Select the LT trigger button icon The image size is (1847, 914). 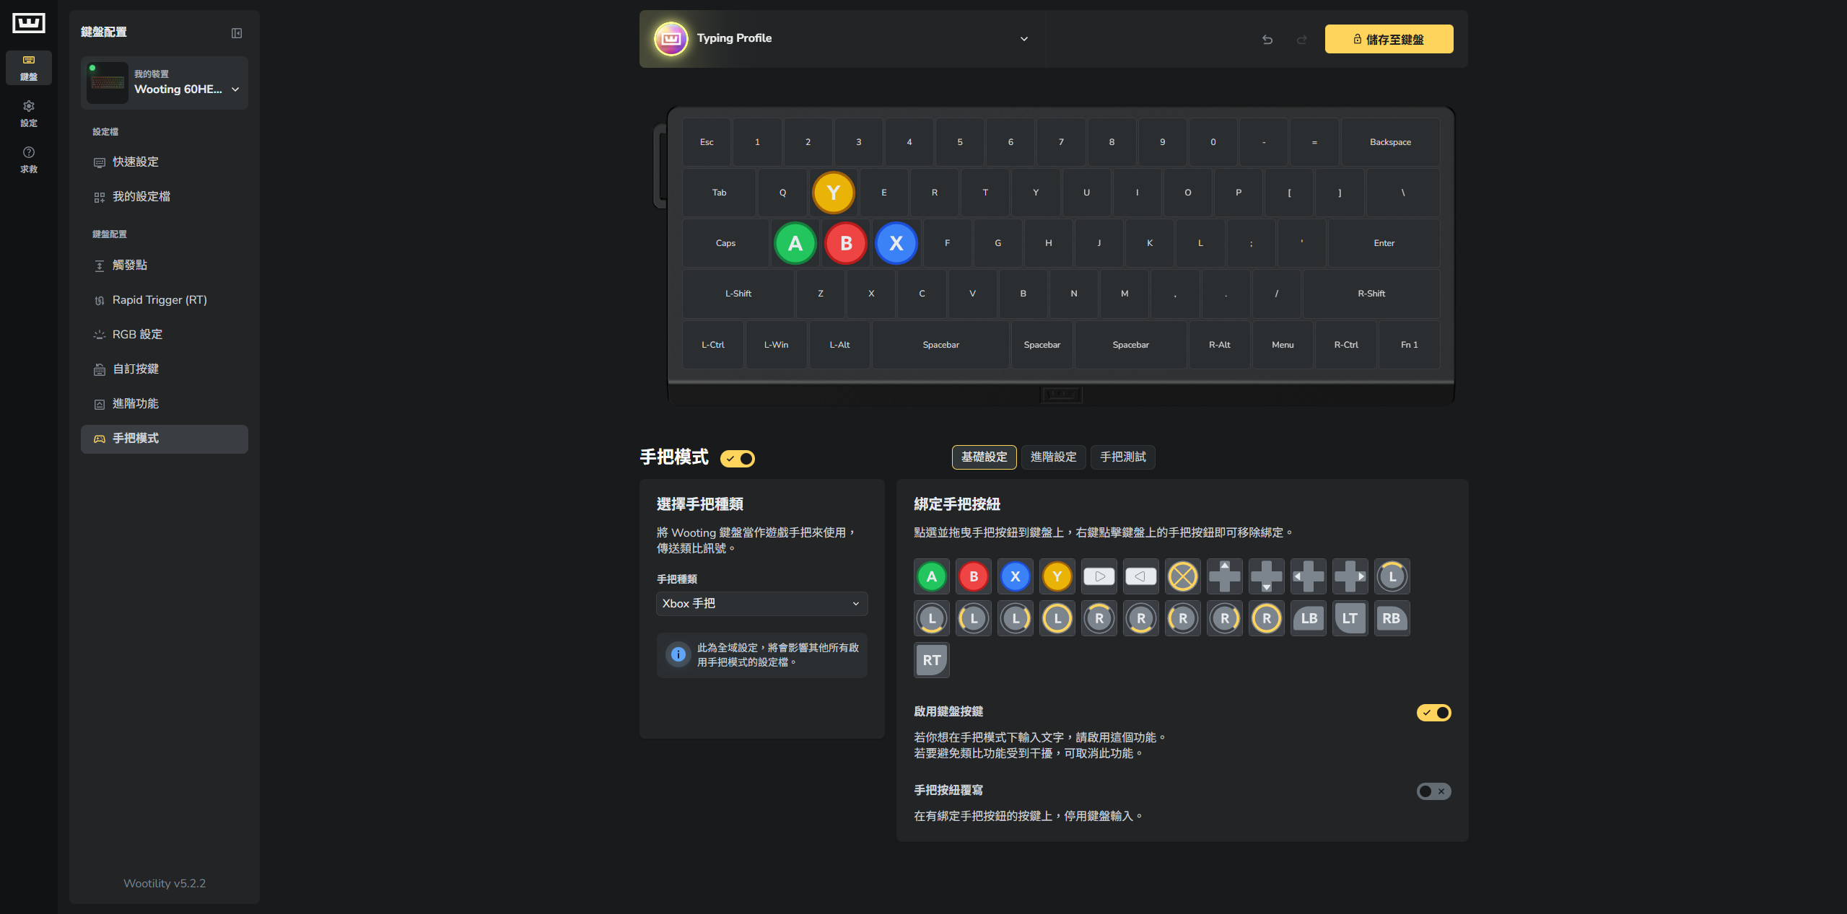click(x=1350, y=618)
